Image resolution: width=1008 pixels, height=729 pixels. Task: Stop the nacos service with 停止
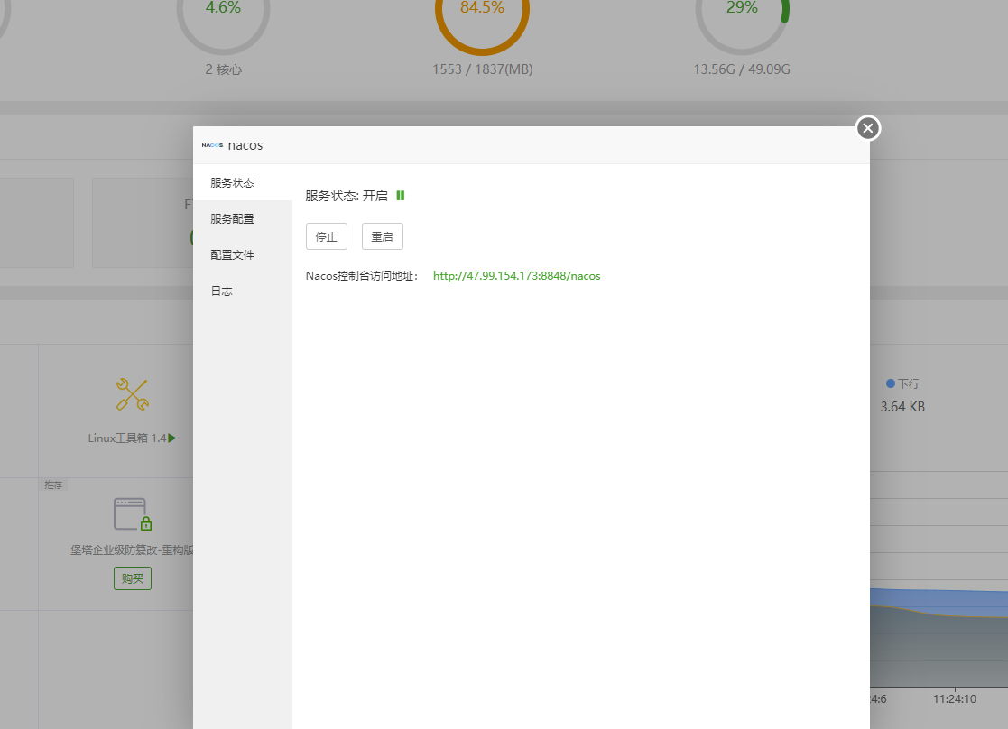[x=327, y=236]
